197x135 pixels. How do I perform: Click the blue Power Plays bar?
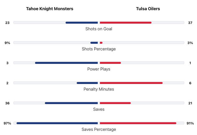point(67,63)
